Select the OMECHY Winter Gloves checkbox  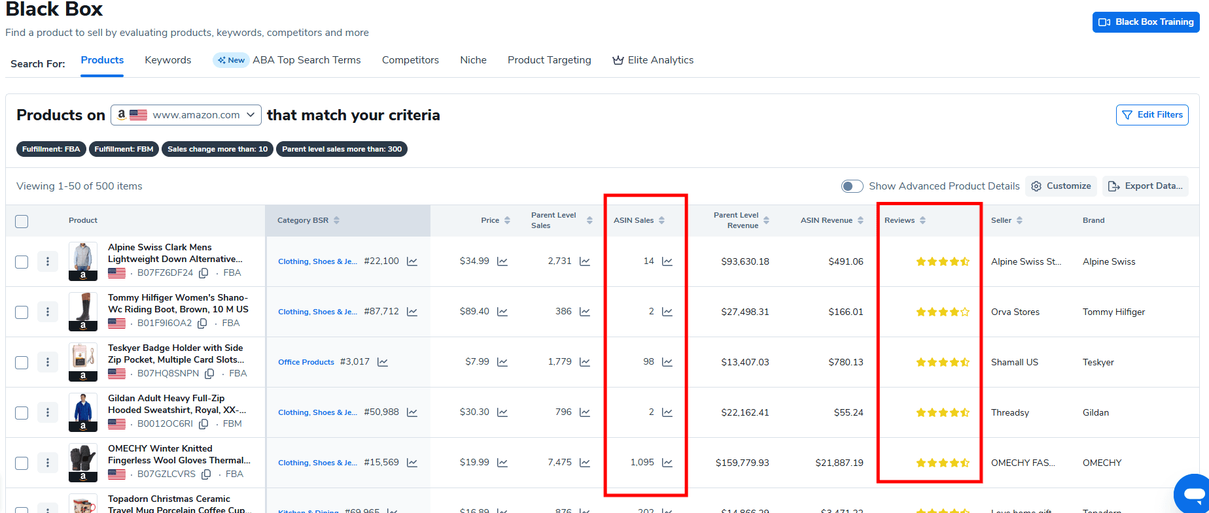tap(22, 463)
